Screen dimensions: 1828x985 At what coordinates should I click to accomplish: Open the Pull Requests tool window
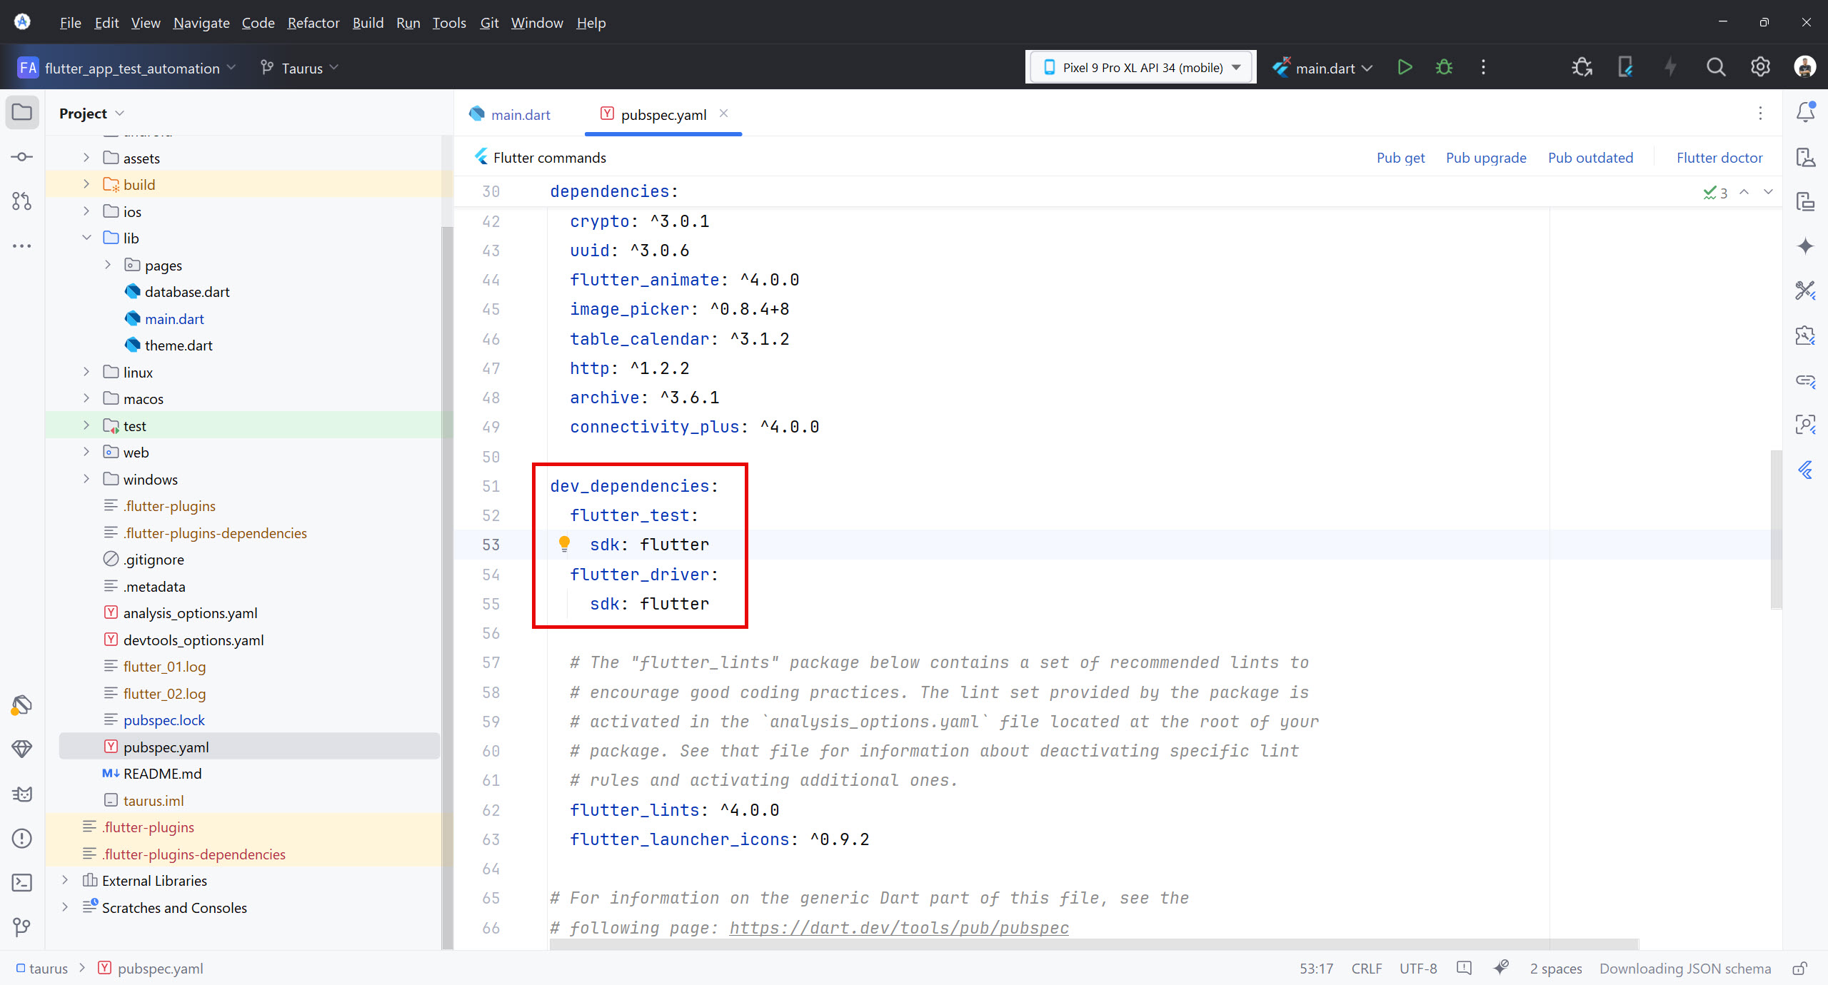tap(22, 201)
